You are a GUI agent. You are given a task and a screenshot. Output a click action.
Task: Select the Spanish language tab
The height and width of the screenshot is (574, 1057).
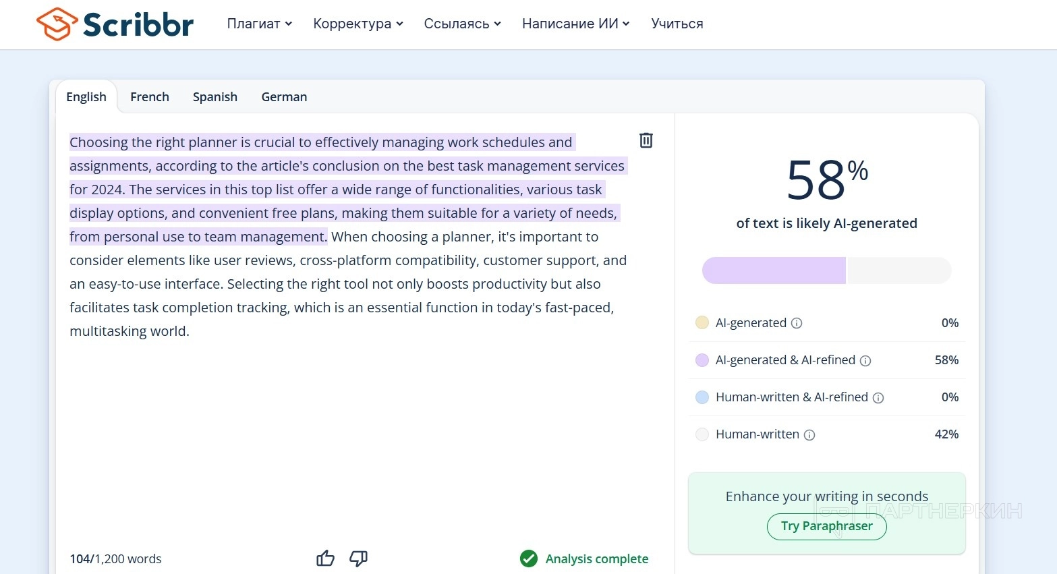pyautogui.click(x=215, y=97)
